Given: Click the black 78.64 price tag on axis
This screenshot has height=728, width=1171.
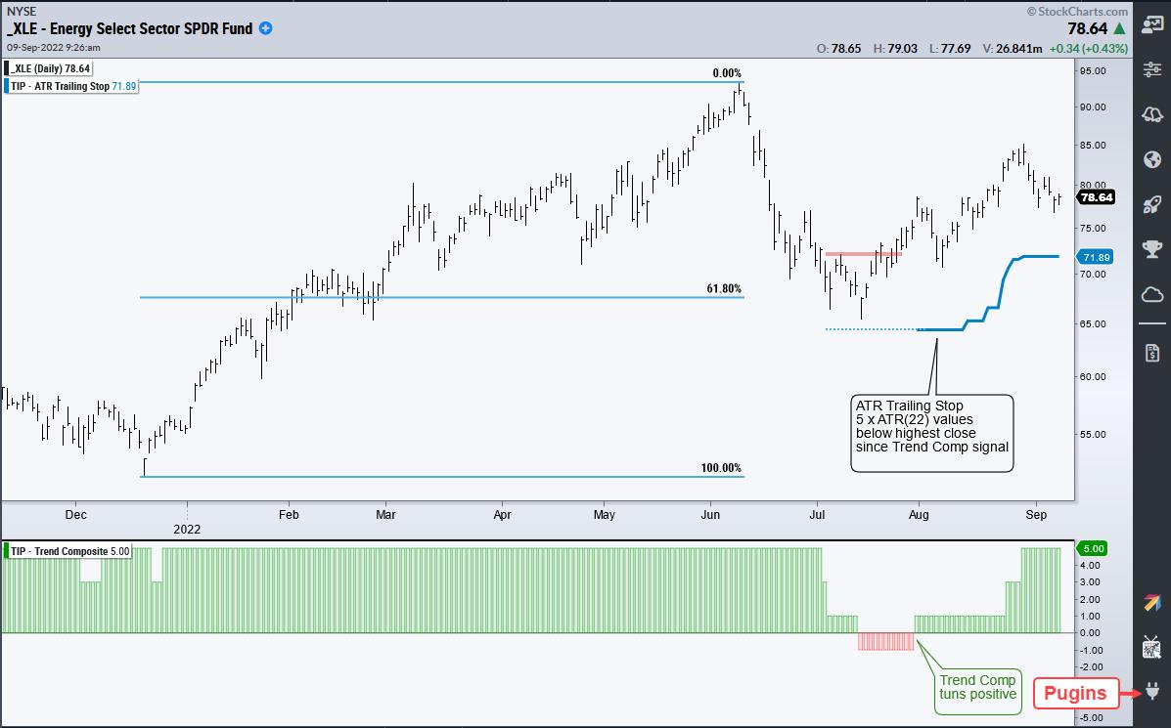Looking at the screenshot, I should coord(1096,197).
